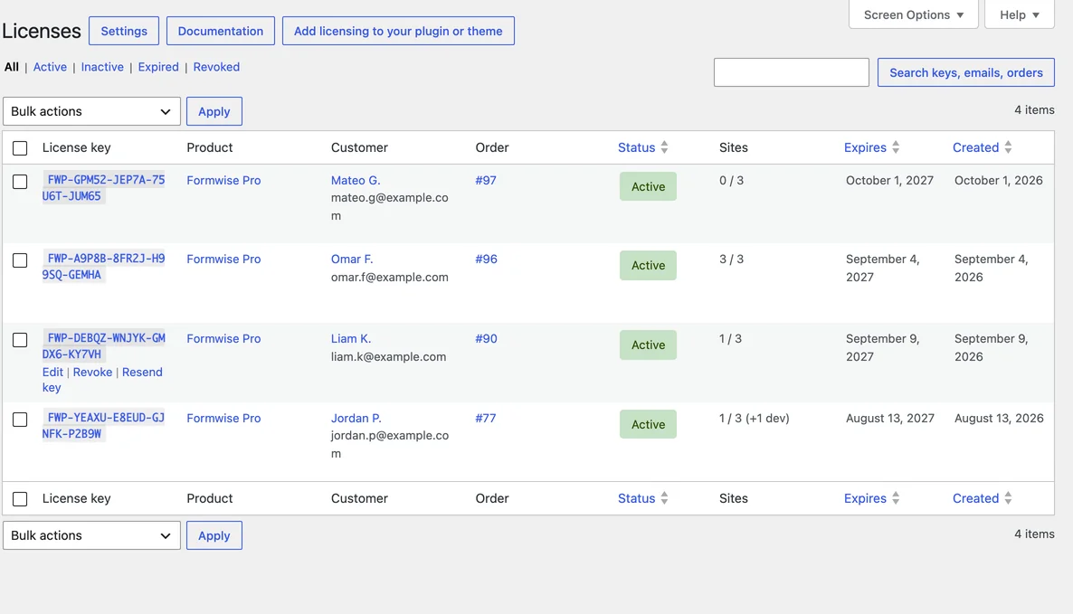Toggle select-all checkbox in table footer
The image size is (1073, 614).
(x=20, y=499)
